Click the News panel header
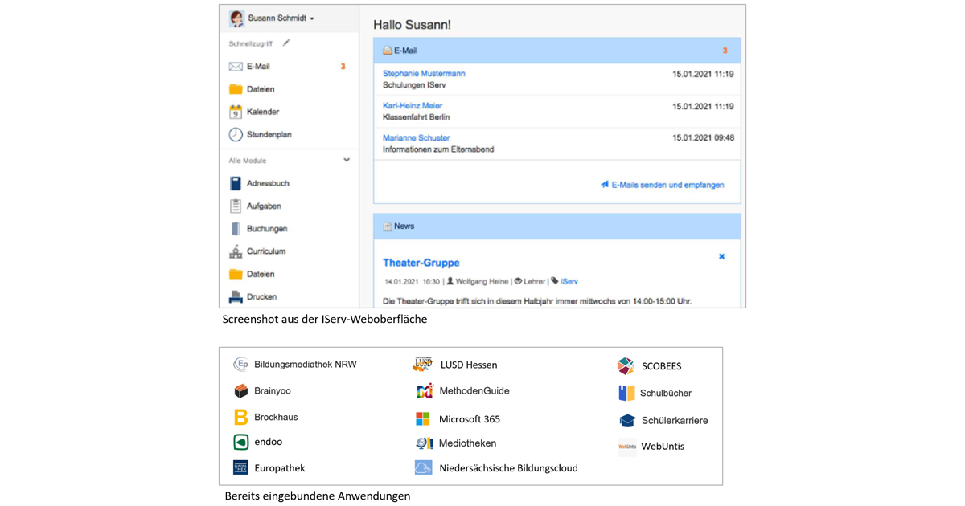965x506 pixels. [556, 226]
